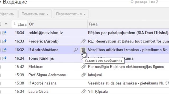Open the email from Laura Ozola
The width and height of the screenshot is (169, 95).
[84, 92]
